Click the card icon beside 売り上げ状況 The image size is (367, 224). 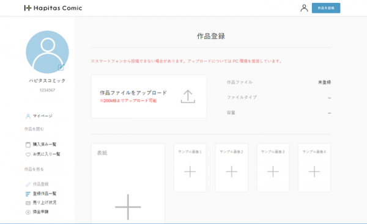click(28, 203)
